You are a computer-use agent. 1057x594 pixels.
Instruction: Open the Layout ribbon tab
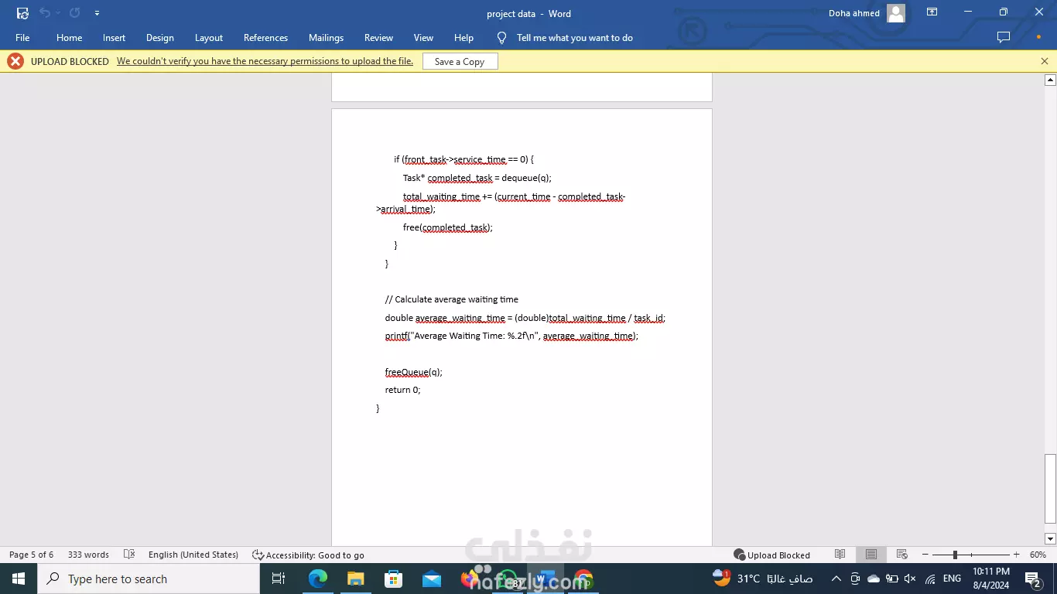coord(209,38)
